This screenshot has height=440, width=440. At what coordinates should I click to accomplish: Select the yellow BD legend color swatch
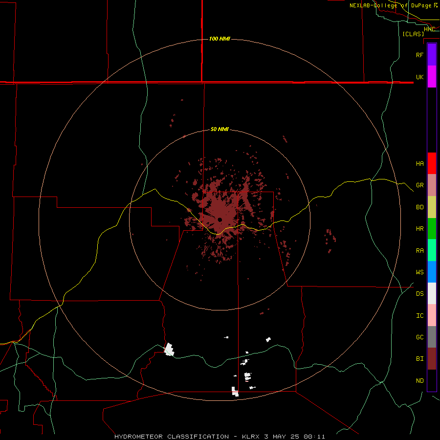click(432, 207)
